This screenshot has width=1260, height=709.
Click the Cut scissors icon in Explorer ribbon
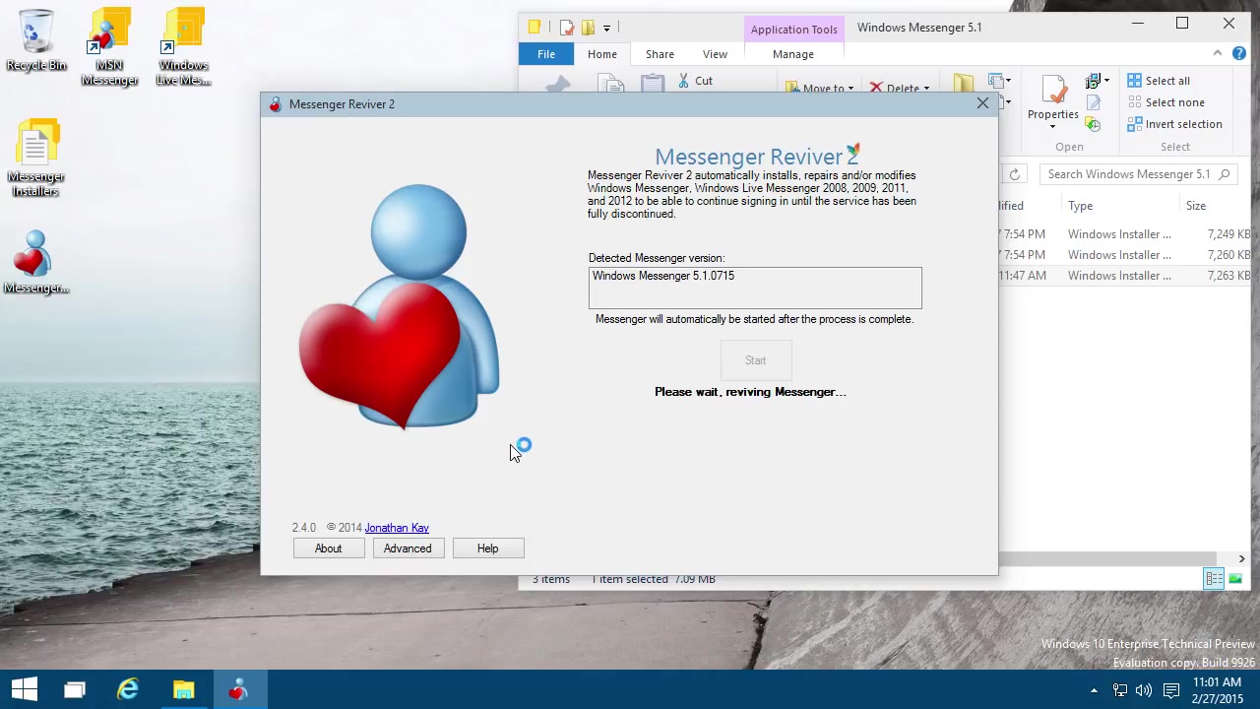(684, 81)
